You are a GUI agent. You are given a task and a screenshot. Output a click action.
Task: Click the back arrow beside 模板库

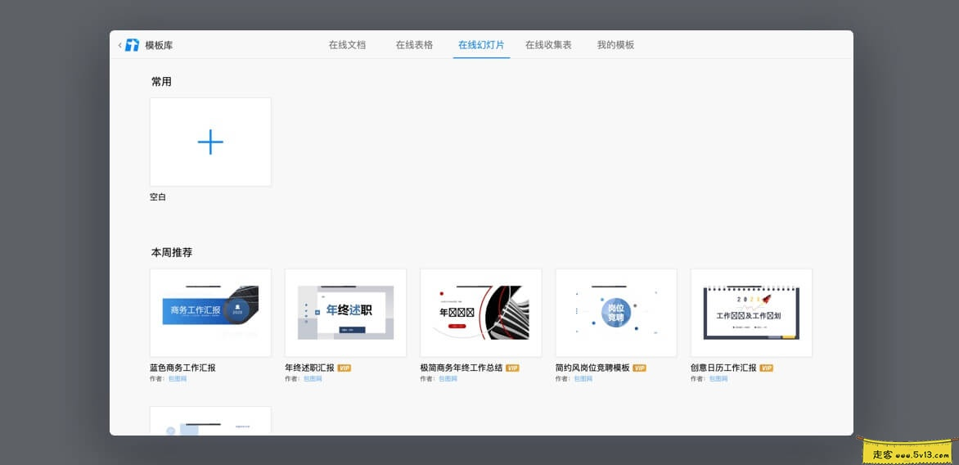119,45
